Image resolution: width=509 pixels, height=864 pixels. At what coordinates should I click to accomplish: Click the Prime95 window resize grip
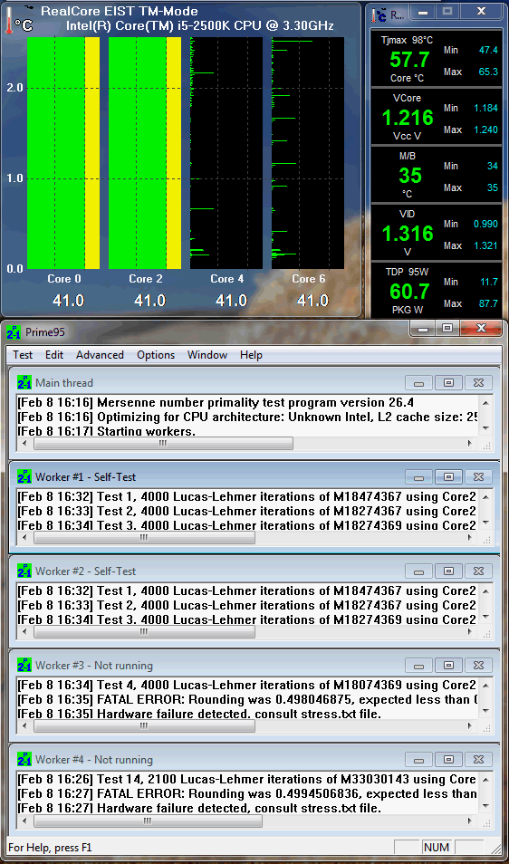click(x=498, y=850)
